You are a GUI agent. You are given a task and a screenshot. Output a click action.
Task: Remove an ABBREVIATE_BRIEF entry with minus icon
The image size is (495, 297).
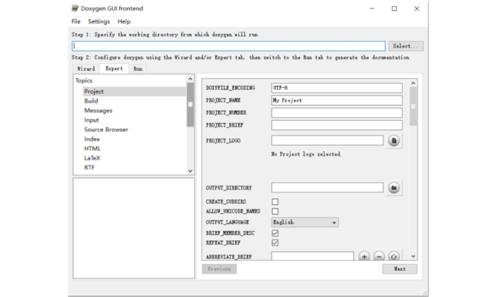(379, 256)
